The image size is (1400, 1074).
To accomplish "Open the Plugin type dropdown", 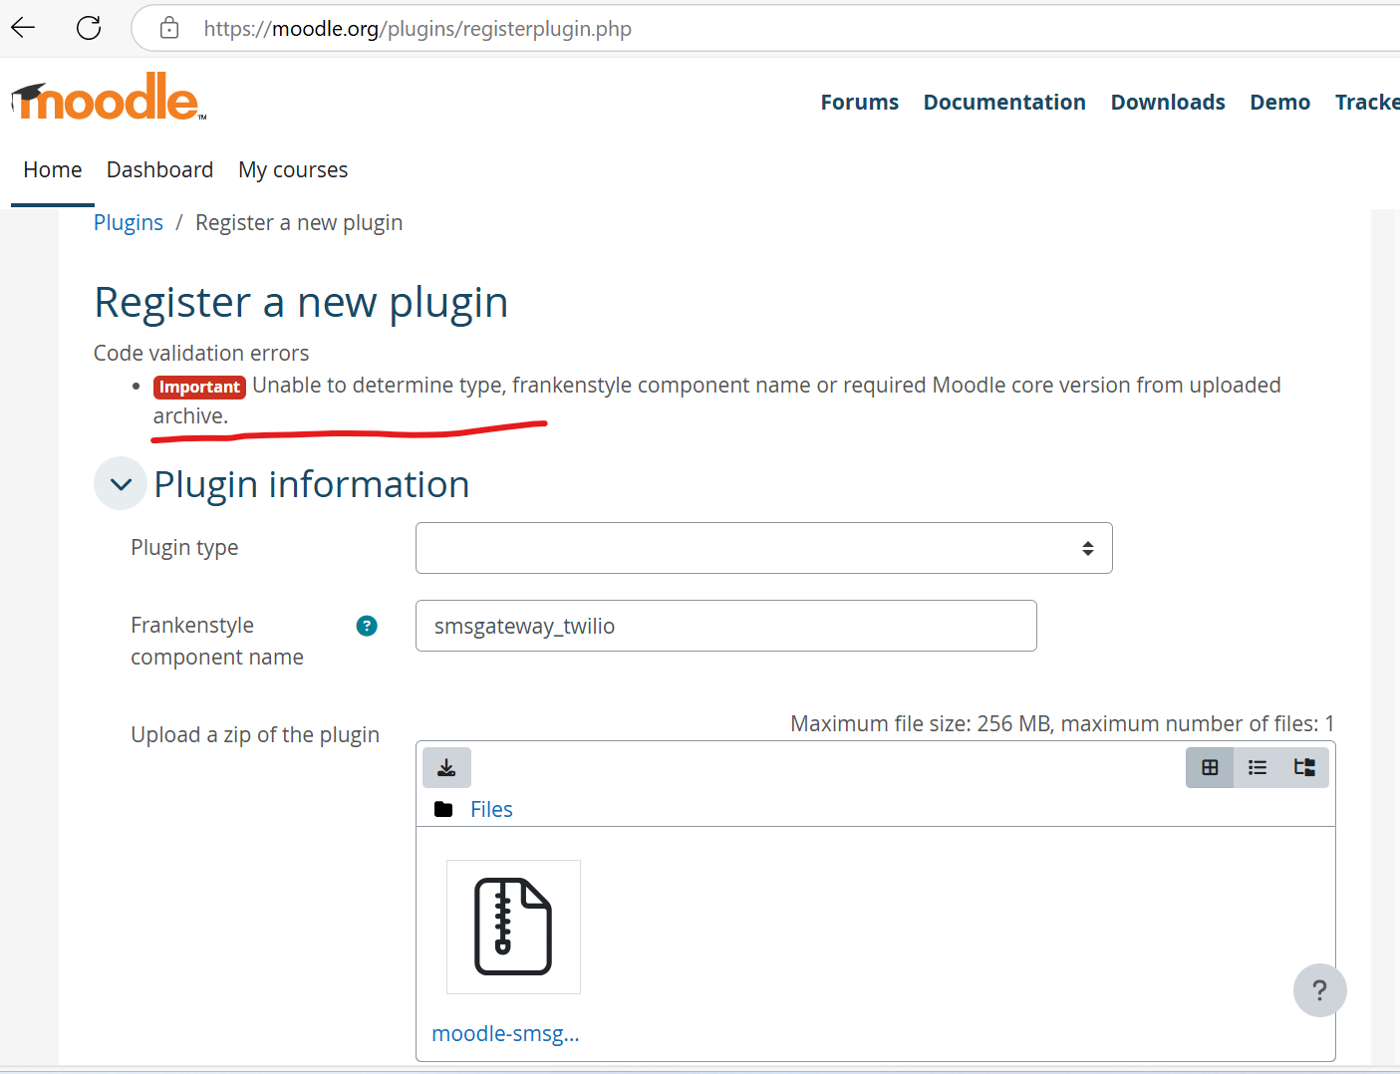I will click(x=763, y=548).
